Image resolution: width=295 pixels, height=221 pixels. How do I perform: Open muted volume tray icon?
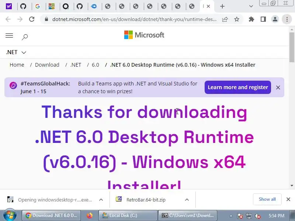click(257, 216)
